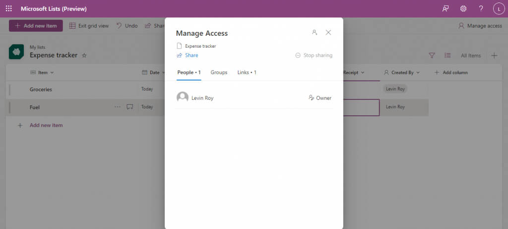
Task: Open the app launcher waffle icon
Action: pyautogui.click(x=8, y=8)
